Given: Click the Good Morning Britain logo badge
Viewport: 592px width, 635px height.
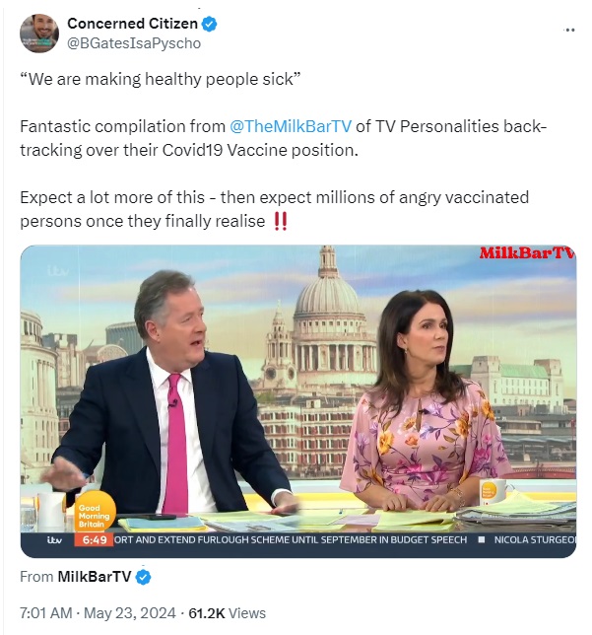Looking at the screenshot, I should (x=94, y=513).
